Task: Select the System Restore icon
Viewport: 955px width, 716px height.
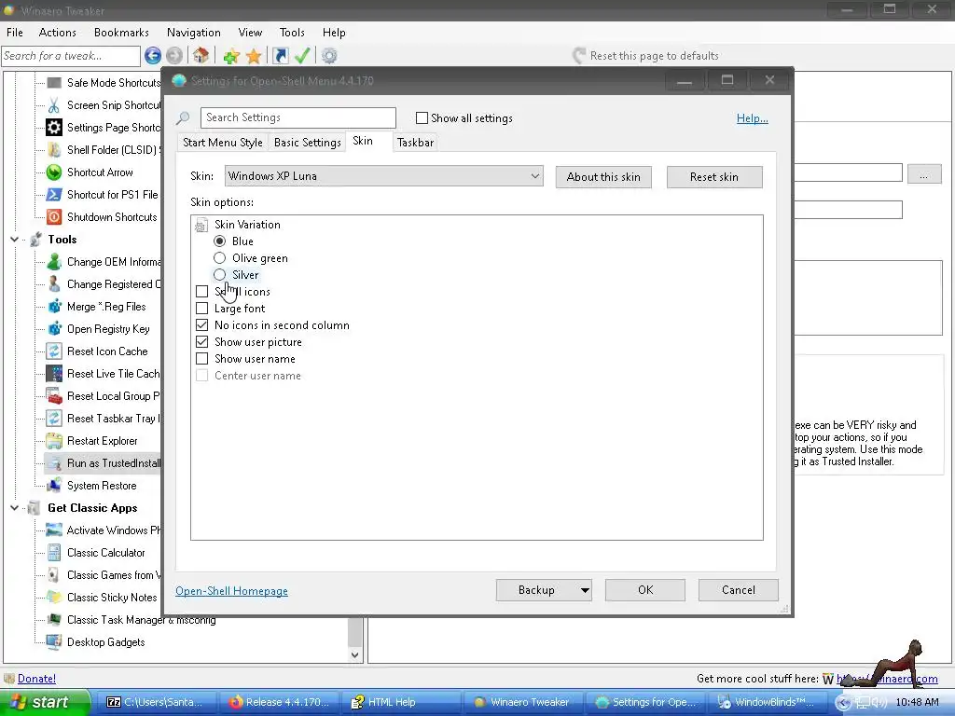Action: click(x=53, y=485)
